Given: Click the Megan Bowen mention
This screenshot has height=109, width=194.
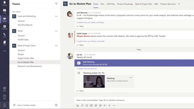Looking at the screenshot, I should coord(83,36).
